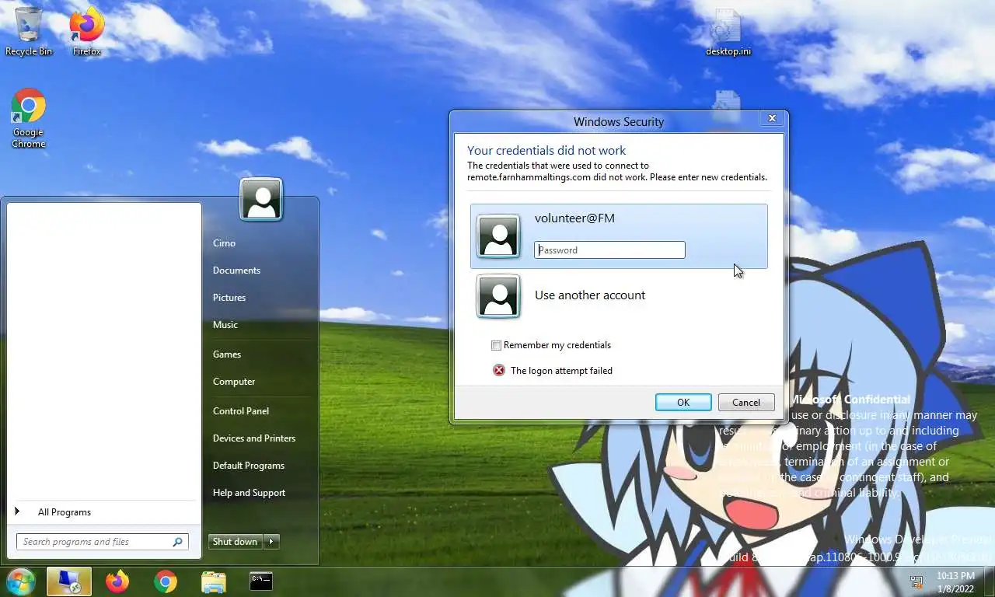The width and height of the screenshot is (995, 597).
Task: Open the Google Chrome desktop shortcut
Action: click(x=29, y=118)
